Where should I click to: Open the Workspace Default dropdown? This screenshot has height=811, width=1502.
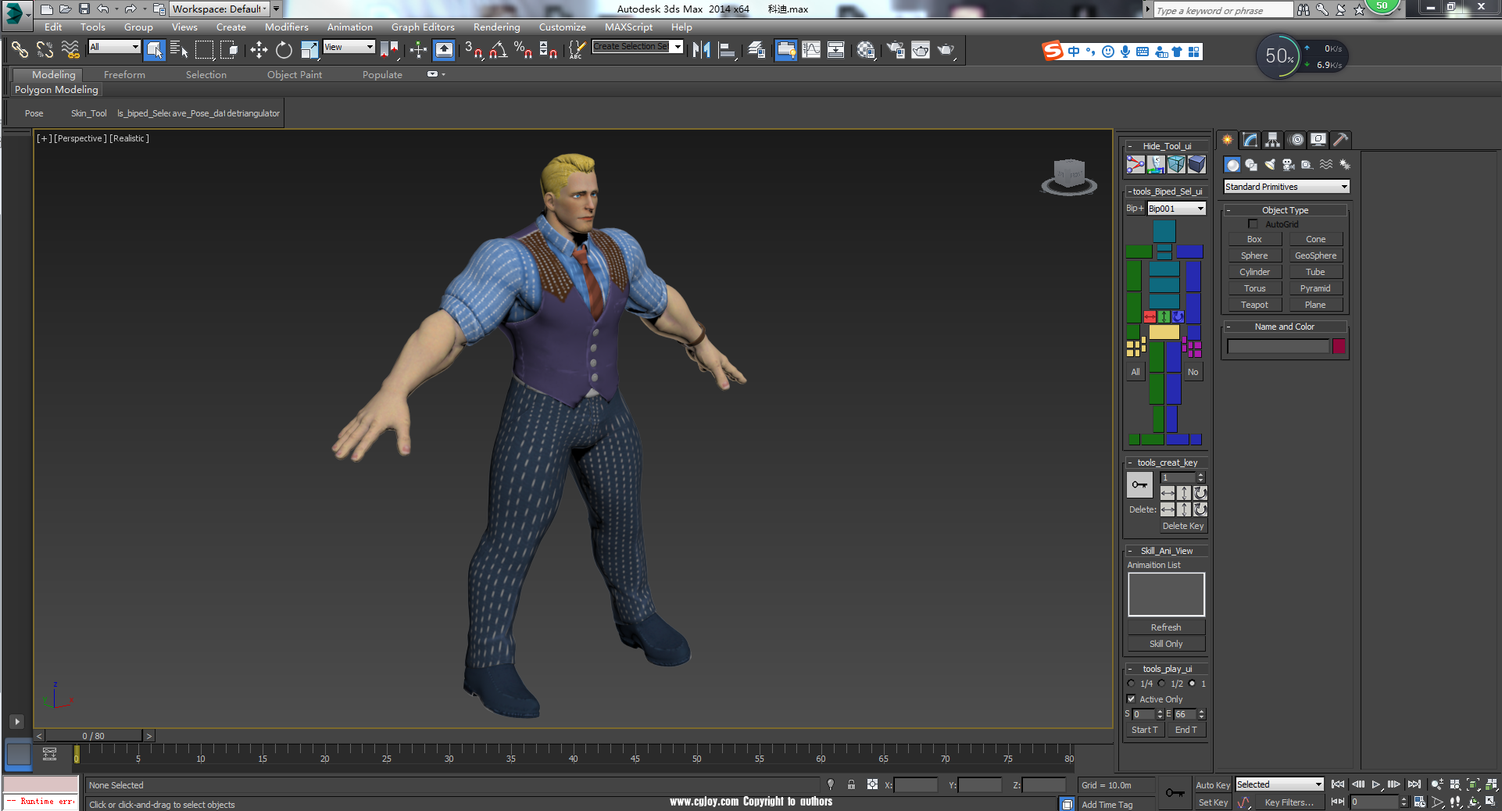(x=220, y=9)
